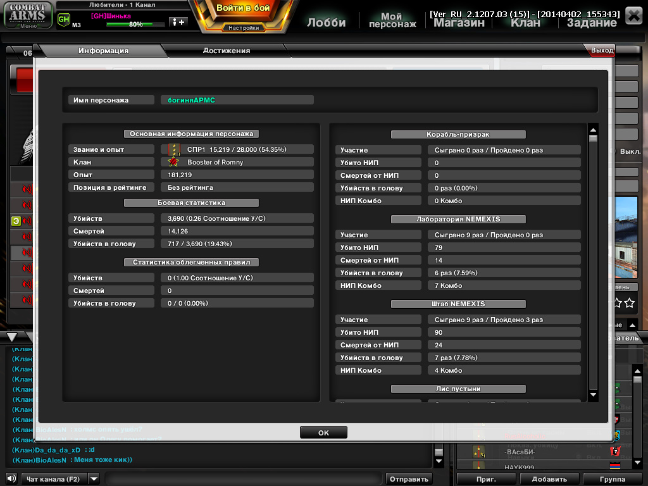Image resolution: width=648 pixels, height=486 pixels.
Task: Click the Лаборатория NEMEXIS section header
Action: [x=458, y=219]
